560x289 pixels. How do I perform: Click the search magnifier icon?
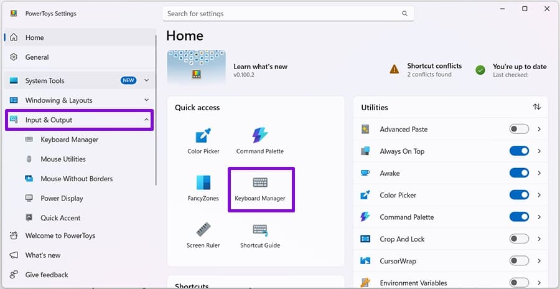coord(404,14)
